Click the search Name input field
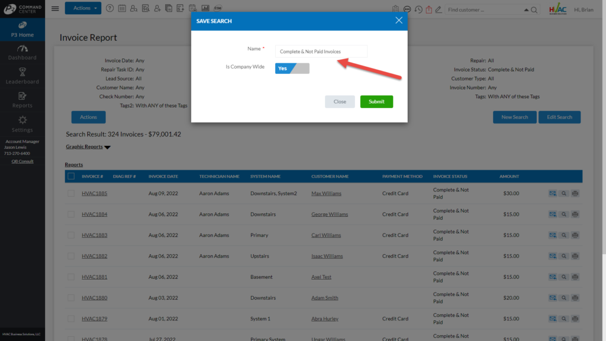This screenshot has height=341, width=606. click(321, 51)
